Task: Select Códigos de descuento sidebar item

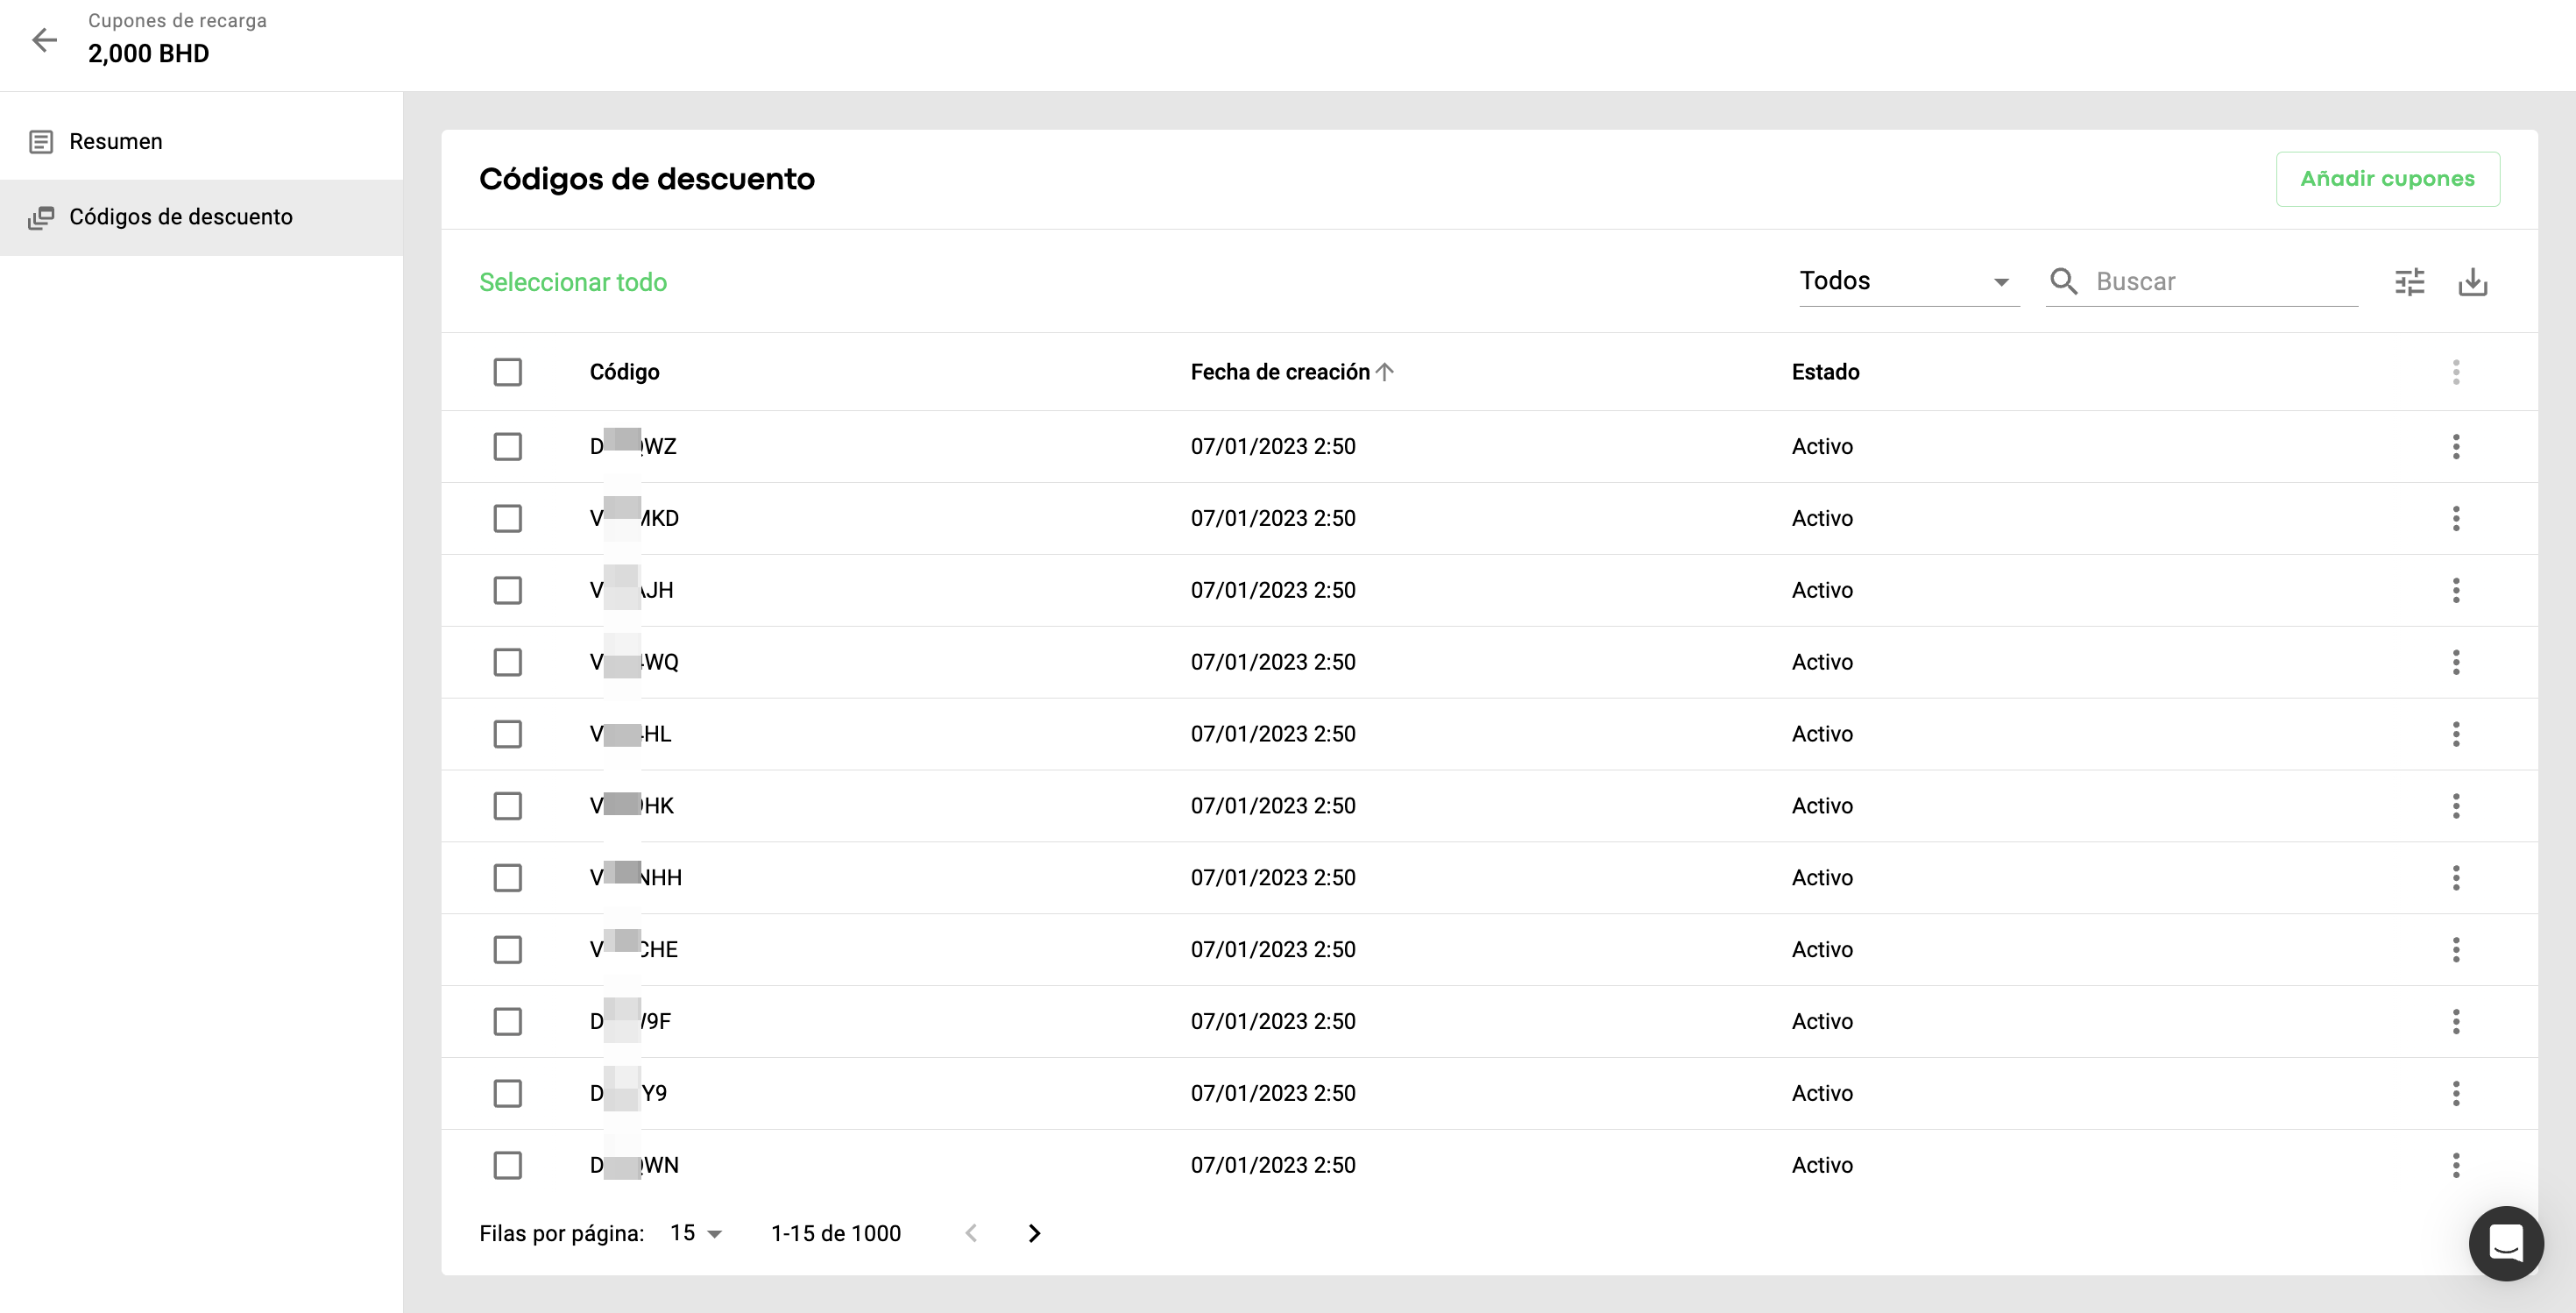Action: [180, 217]
